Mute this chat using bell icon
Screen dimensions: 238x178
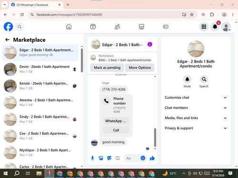[187, 79]
